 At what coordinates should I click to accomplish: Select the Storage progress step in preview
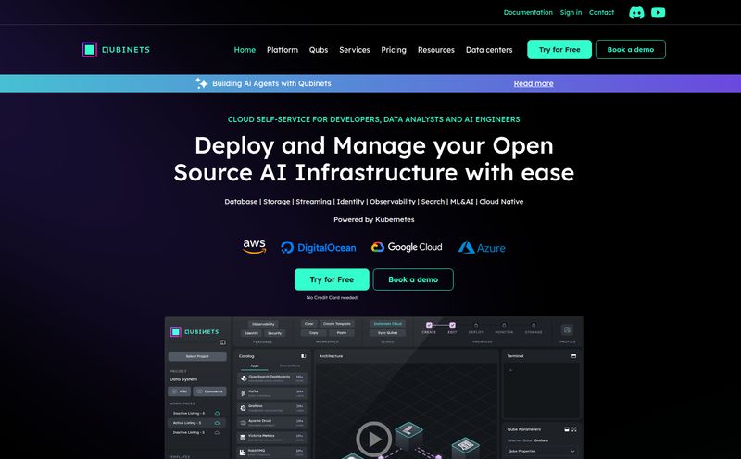click(x=534, y=326)
